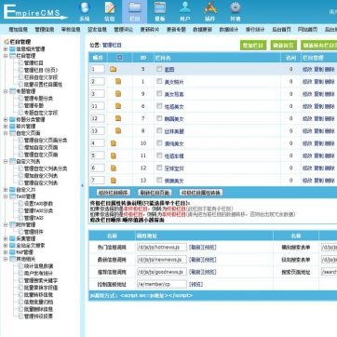Click the 删除 link in the ID 13 row
337x337 pixels.
330,181
